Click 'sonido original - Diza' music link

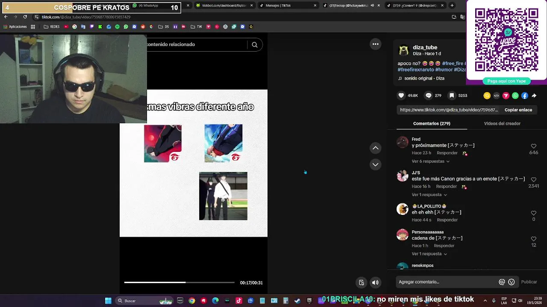point(424,78)
